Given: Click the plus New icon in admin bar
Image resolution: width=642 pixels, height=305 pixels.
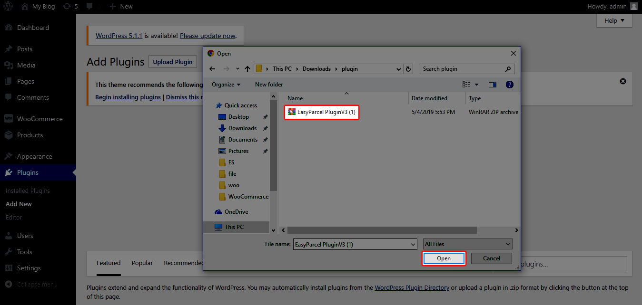Looking at the screenshot, I should click(112, 7).
